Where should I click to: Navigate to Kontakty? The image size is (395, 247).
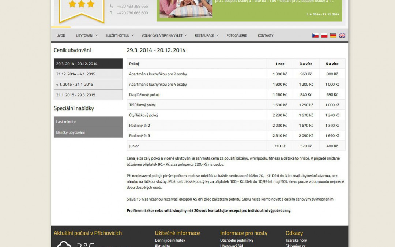pos(266,35)
